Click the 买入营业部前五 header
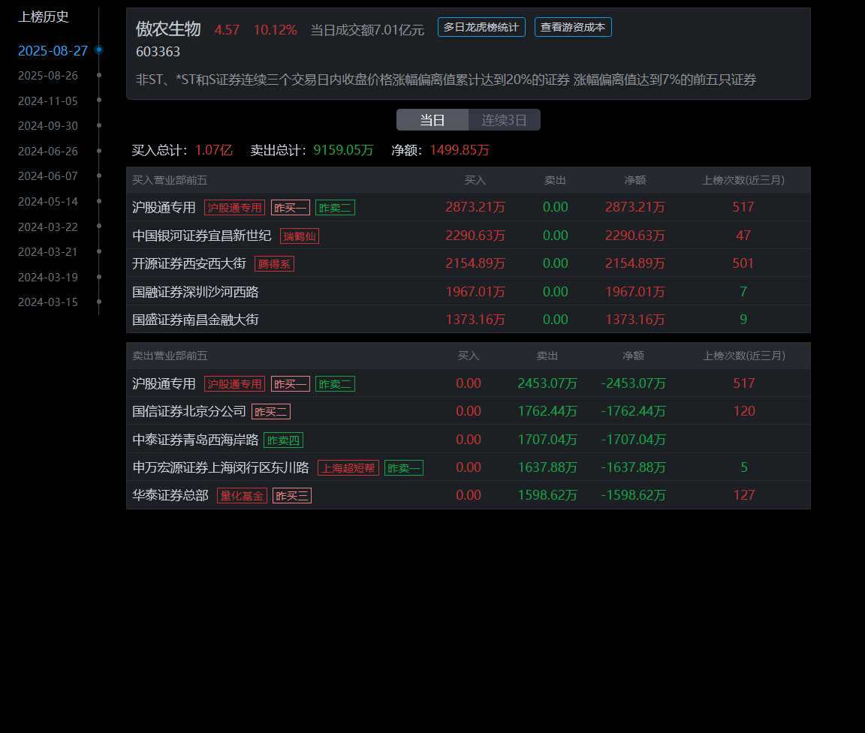The height and width of the screenshot is (733, 865). coord(170,180)
